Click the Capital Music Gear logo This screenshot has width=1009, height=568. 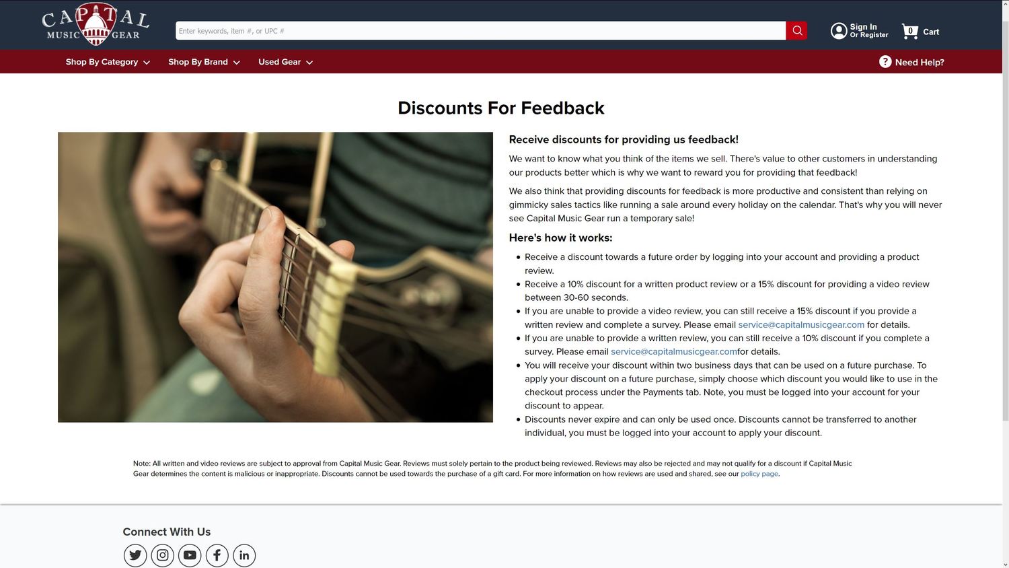pyautogui.click(x=96, y=24)
